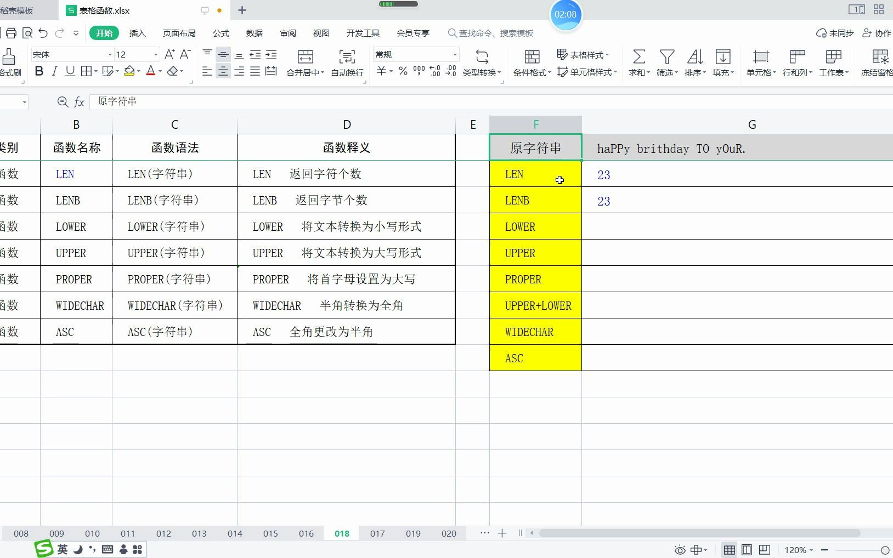Open the Insert (插入) ribbon tab
The height and width of the screenshot is (558, 893).
[x=137, y=33]
